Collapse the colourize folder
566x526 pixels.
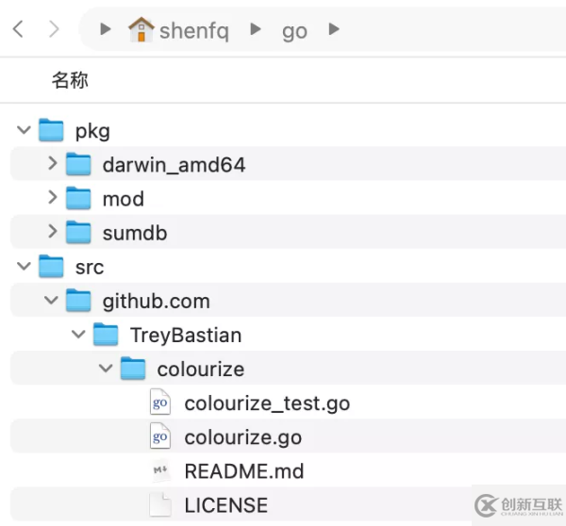point(106,368)
